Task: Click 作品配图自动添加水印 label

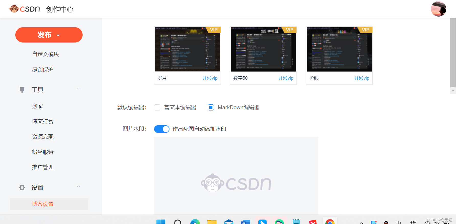Action: 199,129
